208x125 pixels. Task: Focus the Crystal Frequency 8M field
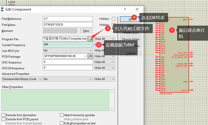(x=68, y=45)
